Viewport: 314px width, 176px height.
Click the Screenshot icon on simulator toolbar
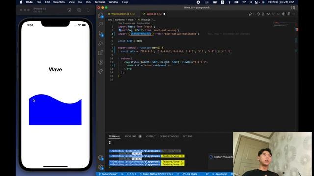79,10
